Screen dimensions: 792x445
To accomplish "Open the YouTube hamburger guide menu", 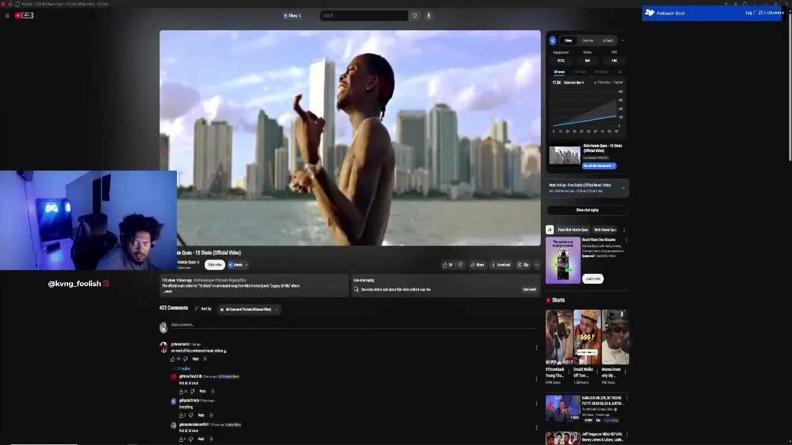I will (7, 15).
